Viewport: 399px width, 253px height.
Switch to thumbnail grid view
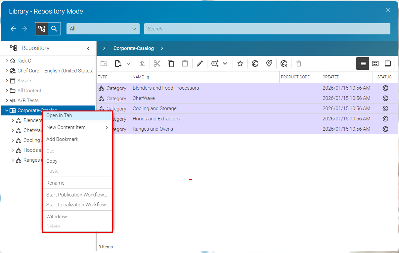coord(375,63)
